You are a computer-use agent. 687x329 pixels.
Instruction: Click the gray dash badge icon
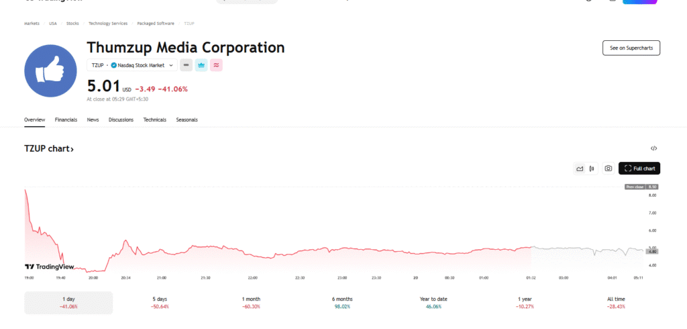[x=186, y=65]
